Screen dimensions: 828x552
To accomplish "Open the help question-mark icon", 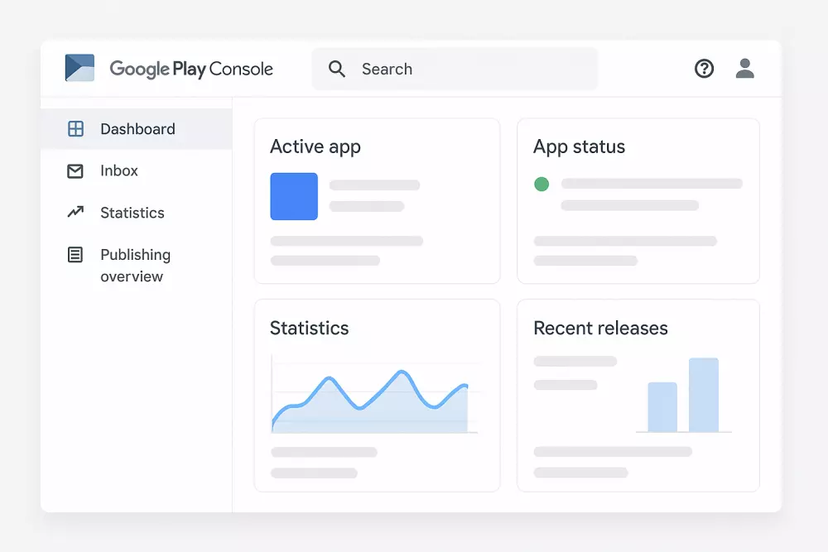I will (704, 69).
